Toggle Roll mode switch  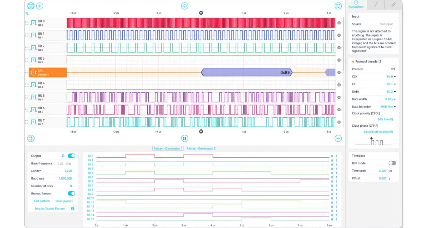[392, 163]
